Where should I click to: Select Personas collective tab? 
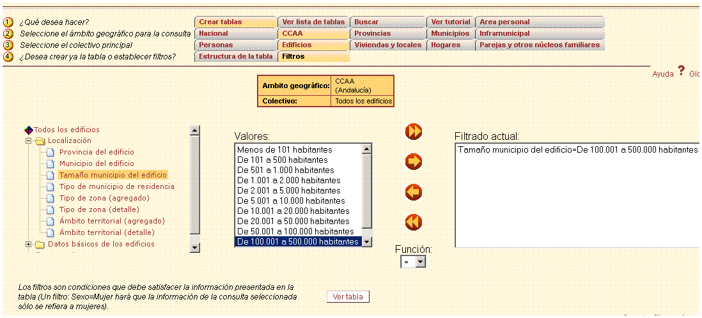tap(235, 45)
